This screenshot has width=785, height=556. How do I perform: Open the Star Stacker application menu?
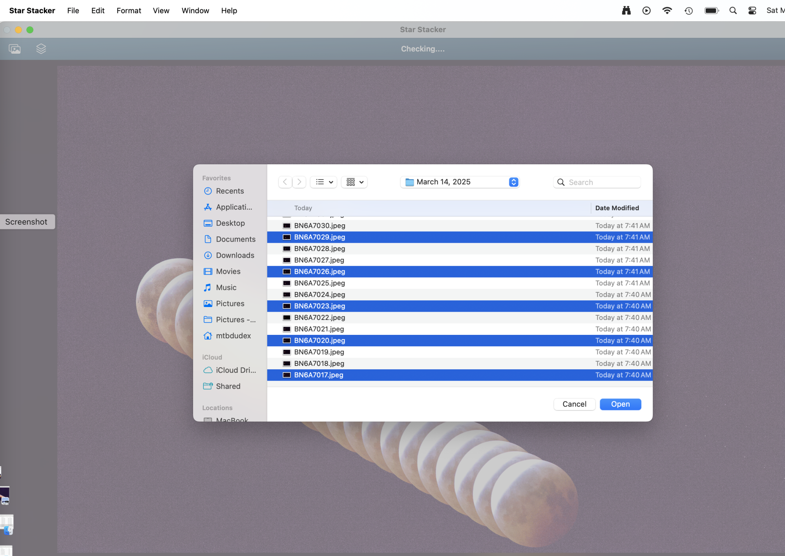pyautogui.click(x=32, y=11)
